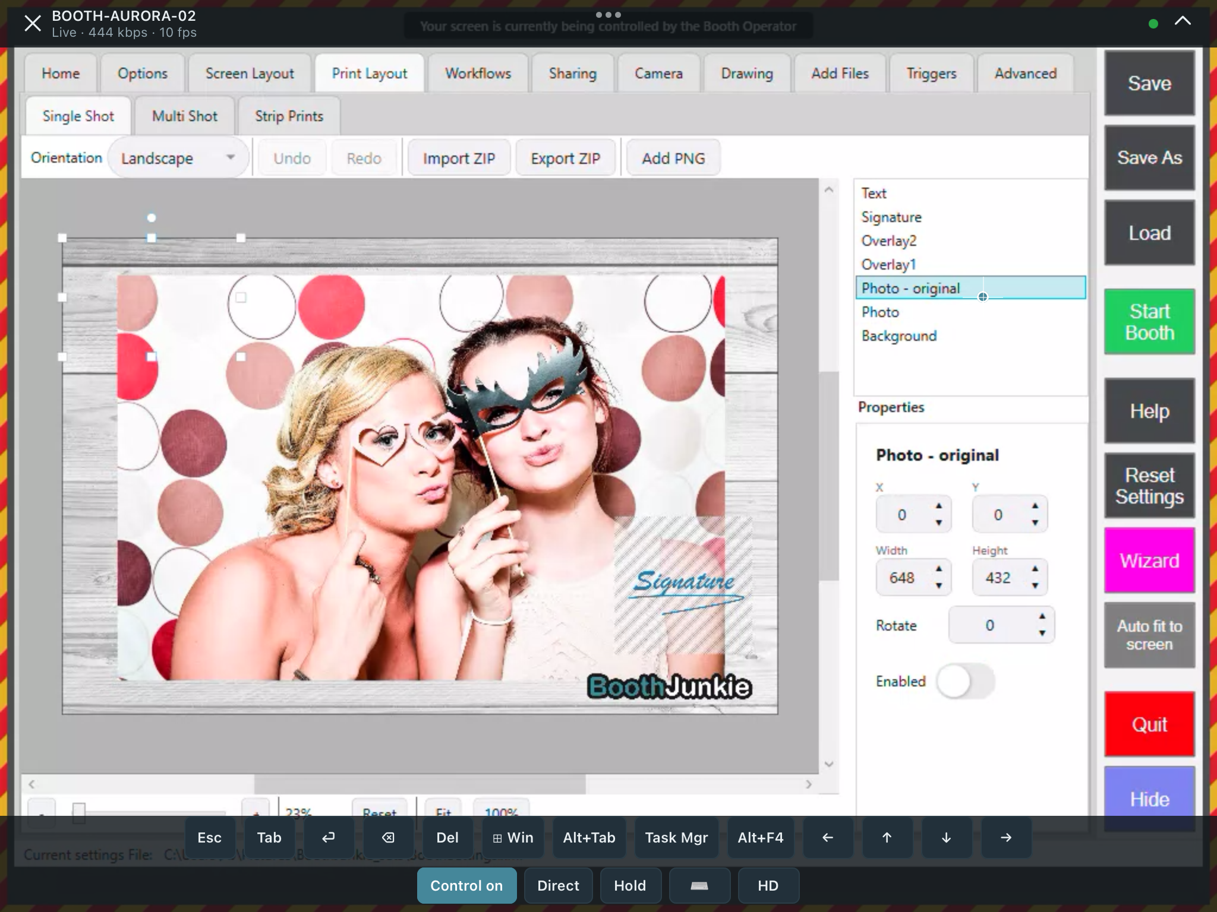
Task: Select the Strip Prints sub-tab
Action: pyautogui.click(x=289, y=116)
